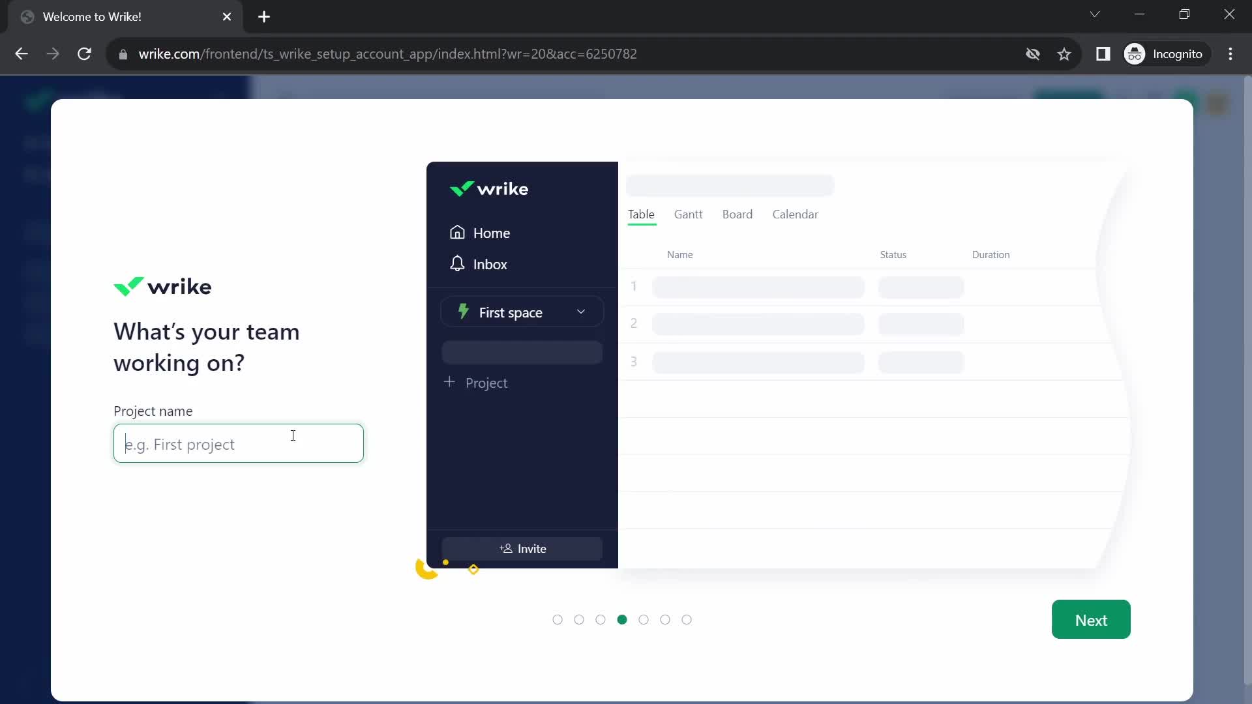Click the active fourth step dot
1252x704 pixels.
[x=622, y=620]
